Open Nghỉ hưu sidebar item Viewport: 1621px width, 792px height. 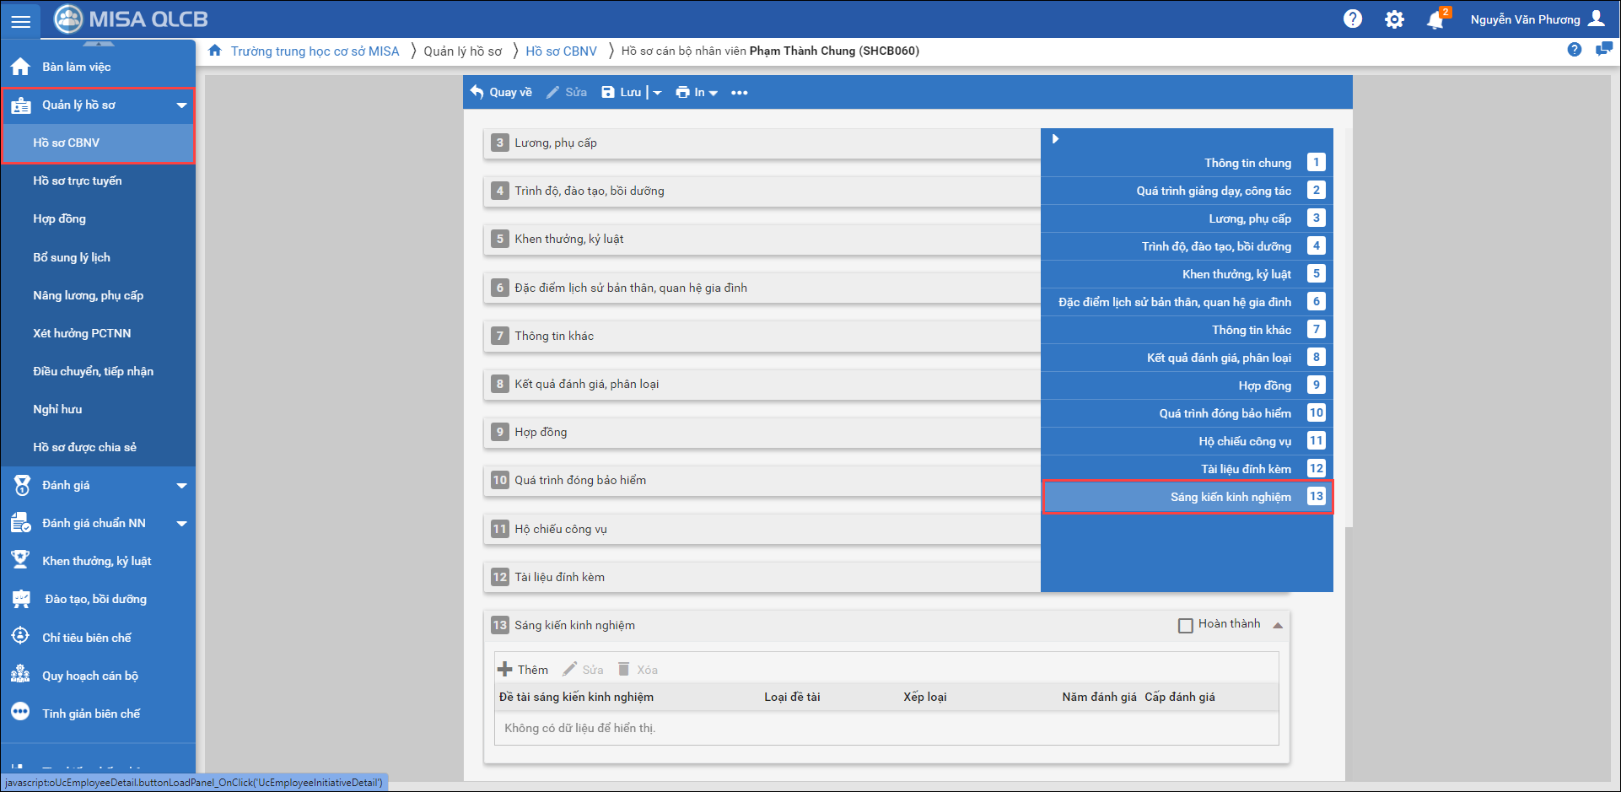click(x=58, y=409)
